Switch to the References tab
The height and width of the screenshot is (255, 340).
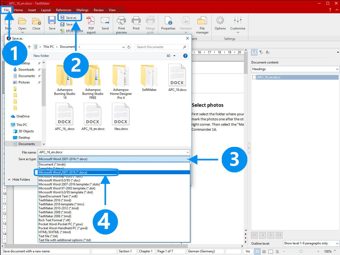point(63,10)
